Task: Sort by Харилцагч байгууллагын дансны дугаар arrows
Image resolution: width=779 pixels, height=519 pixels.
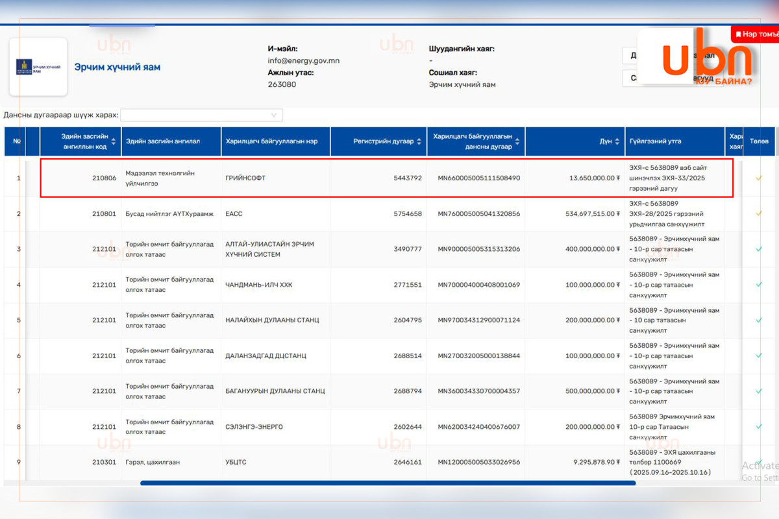Action: click(518, 141)
